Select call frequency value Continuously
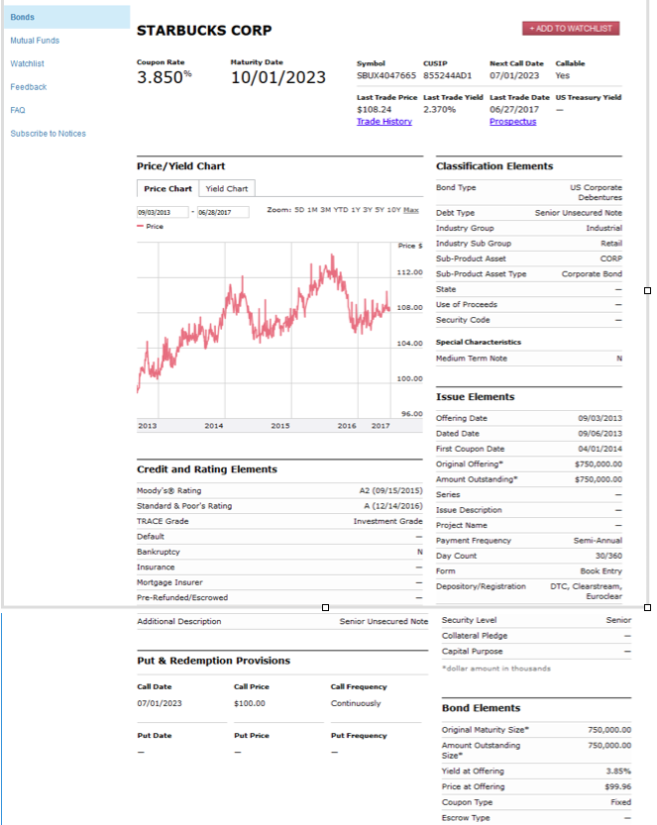This screenshot has width=657, height=825. pos(356,703)
